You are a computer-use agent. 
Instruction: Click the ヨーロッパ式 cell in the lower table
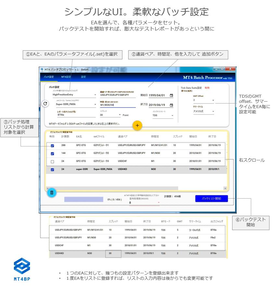tap(194, 230)
